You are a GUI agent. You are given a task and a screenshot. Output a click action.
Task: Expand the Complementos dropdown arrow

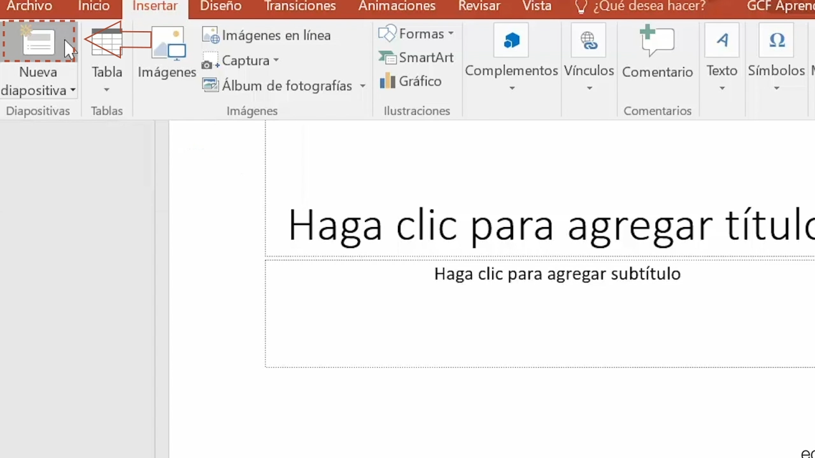[x=511, y=88]
